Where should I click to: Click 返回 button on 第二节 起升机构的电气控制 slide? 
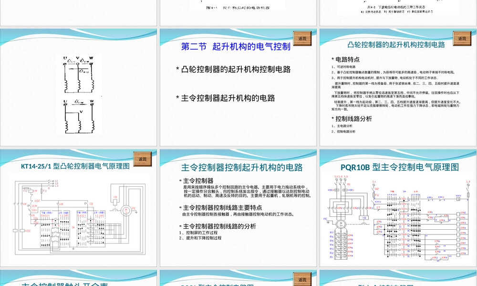(302, 38)
